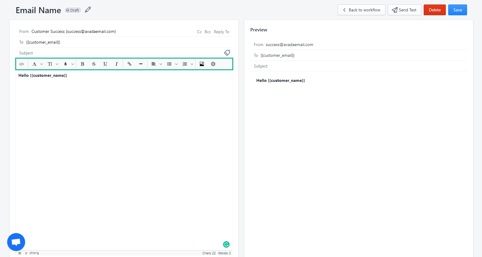Apply italic formatting with the I icon
The height and width of the screenshot is (257, 482).
click(117, 64)
